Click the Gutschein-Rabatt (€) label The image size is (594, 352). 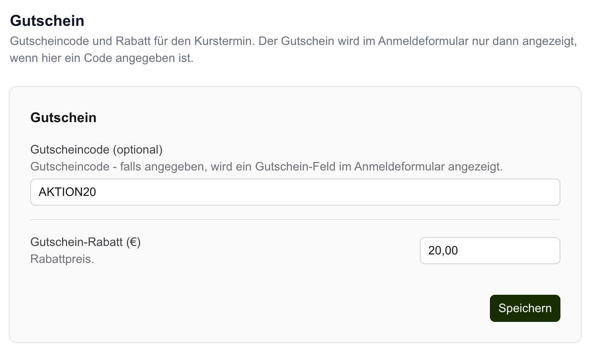click(x=85, y=242)
